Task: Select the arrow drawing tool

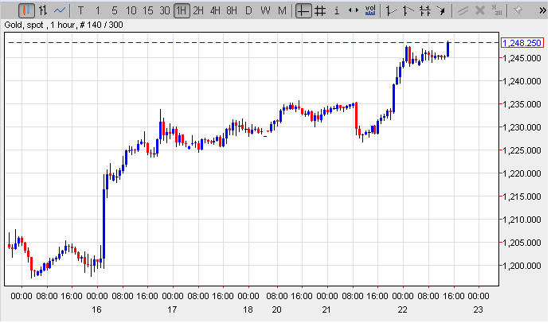Action: [441, 10]
